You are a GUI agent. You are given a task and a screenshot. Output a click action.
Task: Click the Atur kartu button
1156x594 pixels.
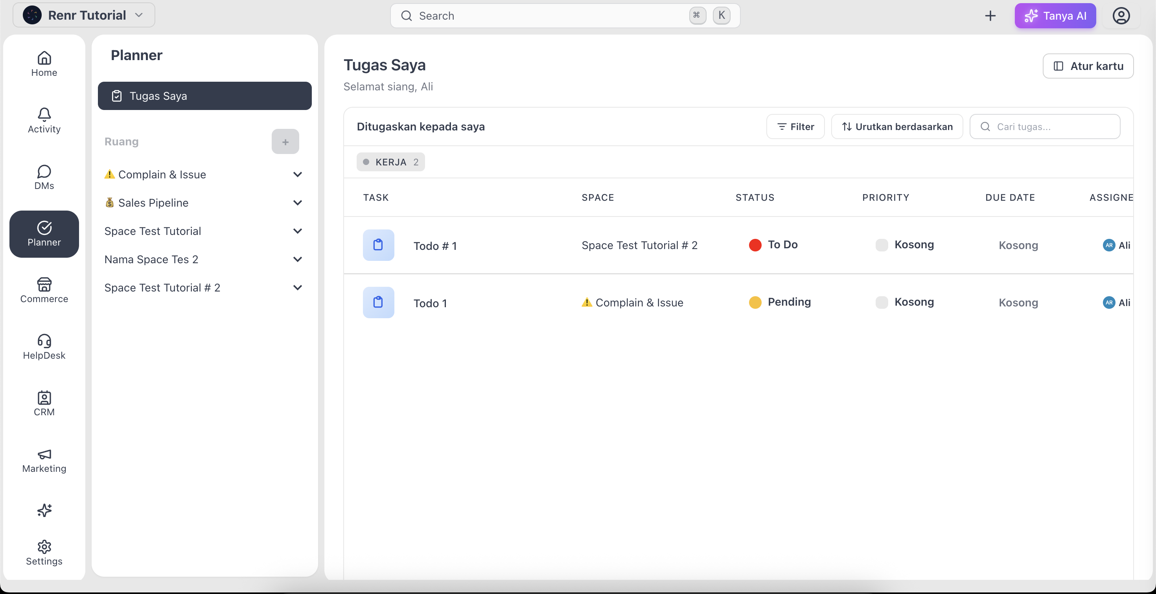coord(1088,66)
